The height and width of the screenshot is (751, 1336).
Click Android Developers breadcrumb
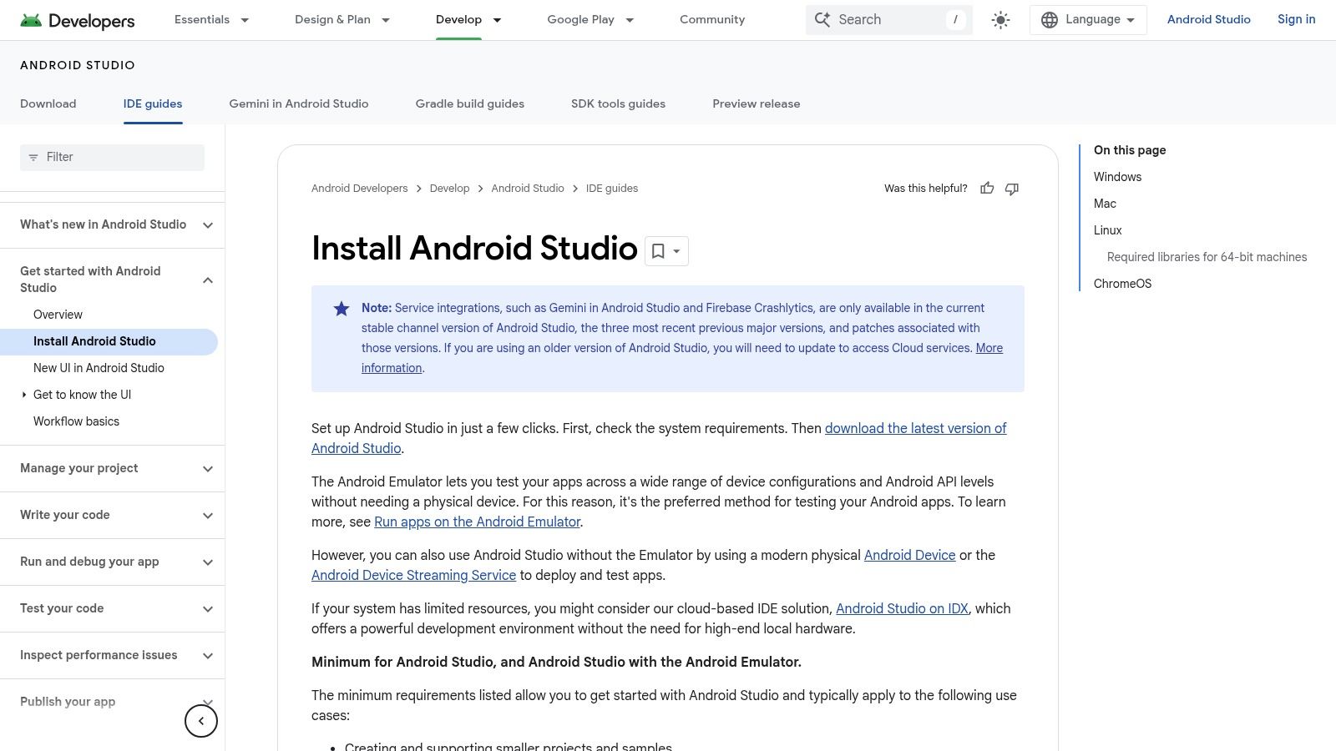pyautogui.click(x=359, y=189)
